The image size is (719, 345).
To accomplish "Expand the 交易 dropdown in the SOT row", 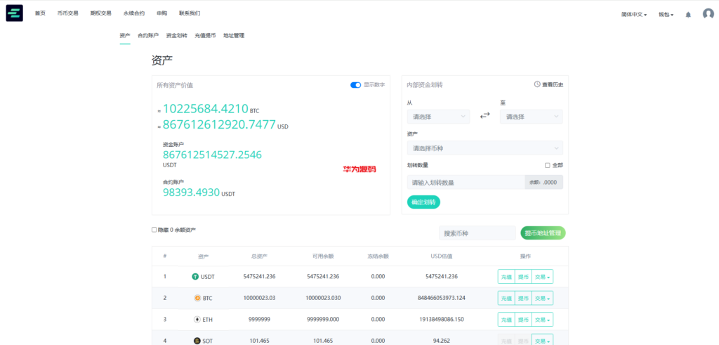I will click(x=543, y=341).
